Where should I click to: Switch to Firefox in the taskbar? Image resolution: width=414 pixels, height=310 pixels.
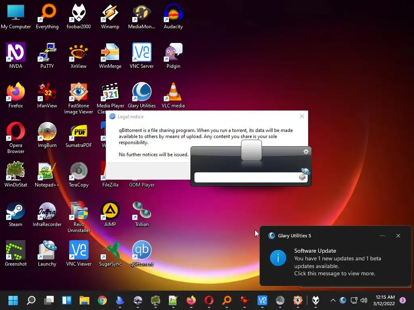tap(191, 300)
